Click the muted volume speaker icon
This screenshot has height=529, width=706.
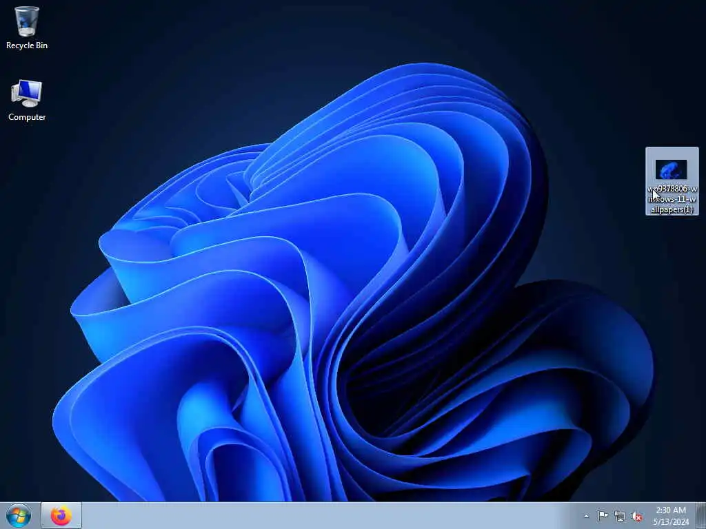click(636, 517)
